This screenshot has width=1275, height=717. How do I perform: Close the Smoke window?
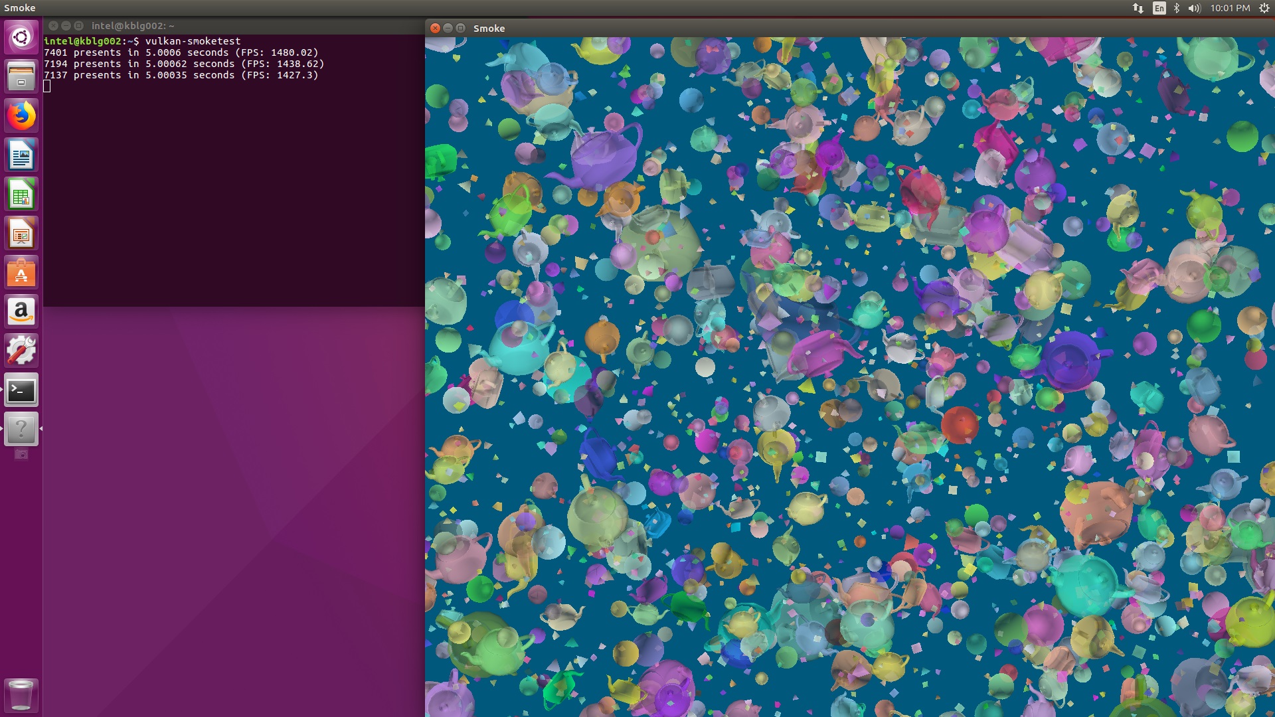point(435,28)
